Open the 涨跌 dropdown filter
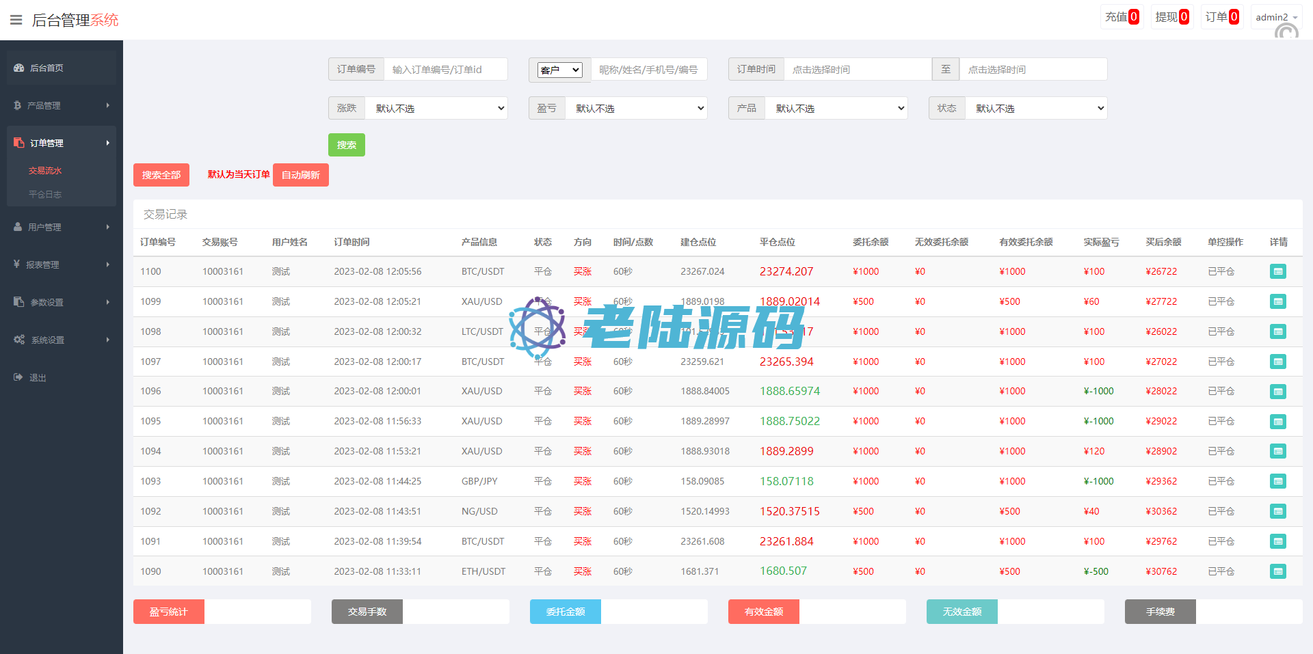This screenshot has height=654, width=1313. [x=436, y=108]
